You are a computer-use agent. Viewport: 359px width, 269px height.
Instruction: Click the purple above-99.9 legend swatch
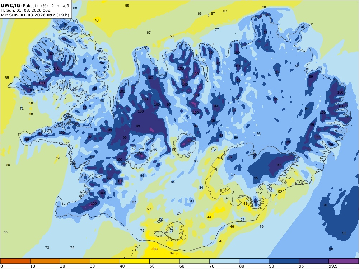344,261
